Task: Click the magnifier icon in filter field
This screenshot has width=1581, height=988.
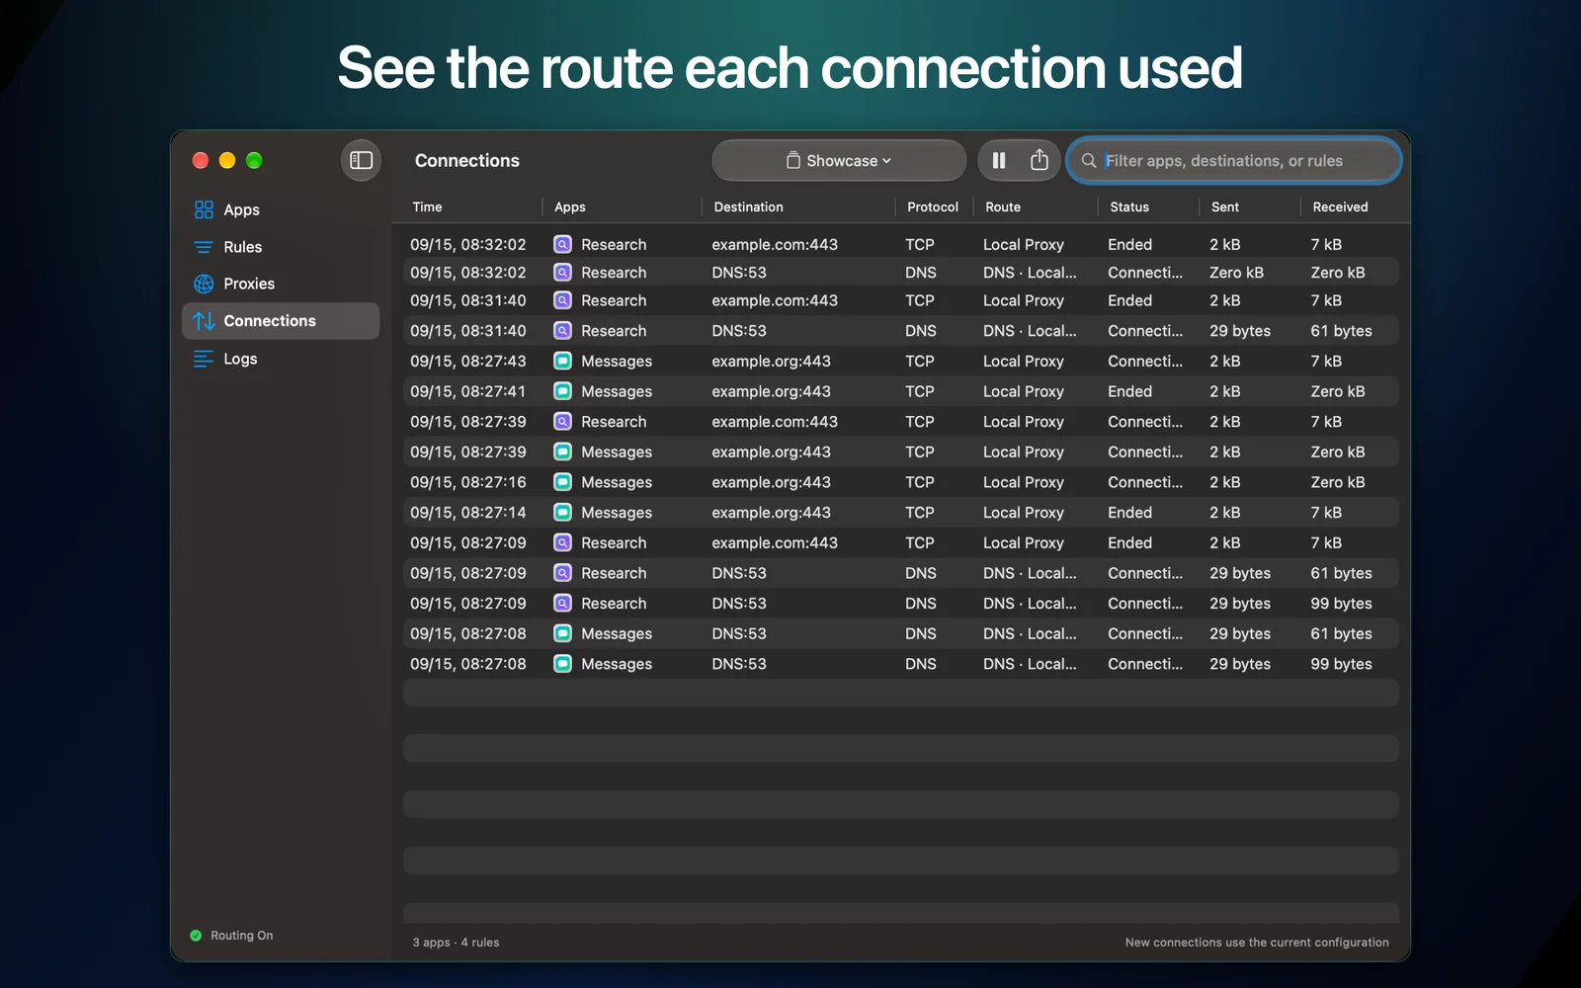Action: (1088, 160)
